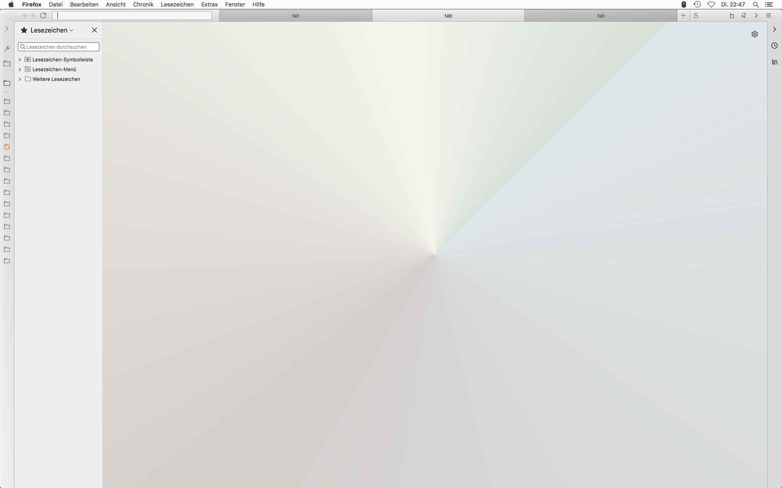
Task: Open the hamburger application menu
Action: click(x=769, y=15)
